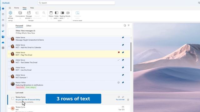
Task: Clear the red flag on MCT - Flag This Email
Action: 119,53
